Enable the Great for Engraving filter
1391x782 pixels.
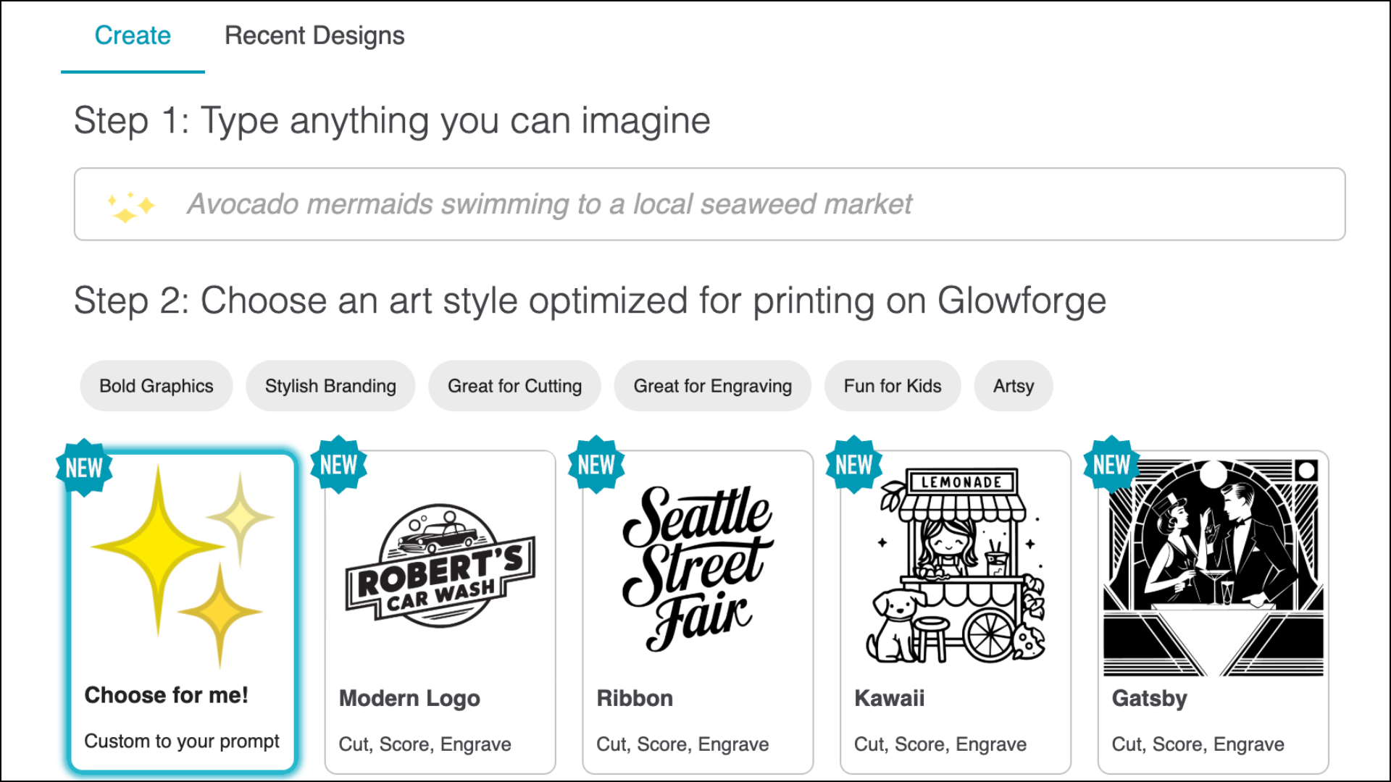[x=712, y=386]
